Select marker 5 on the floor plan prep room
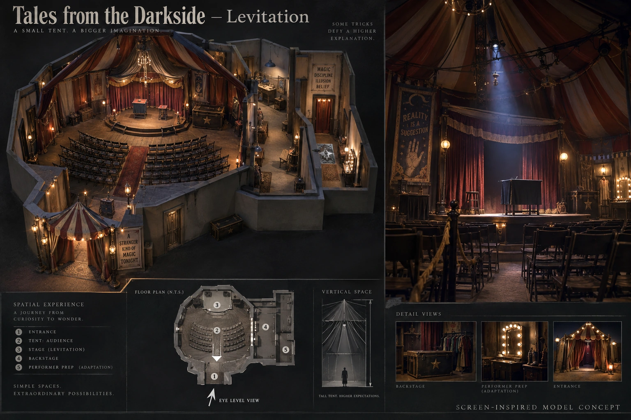631x420 pixels. pos(286,350)
